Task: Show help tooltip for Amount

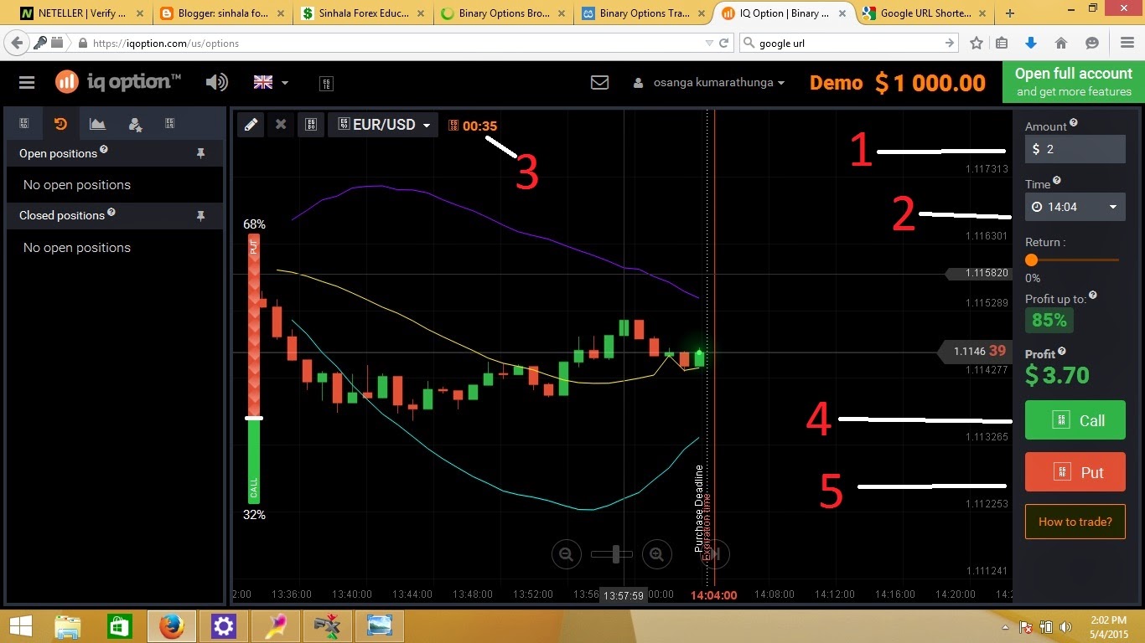Action: coord(1074,123)
